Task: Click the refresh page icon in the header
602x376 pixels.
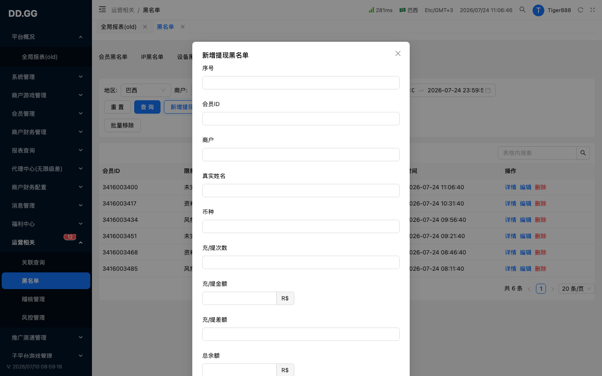Action: coord(580,10)
